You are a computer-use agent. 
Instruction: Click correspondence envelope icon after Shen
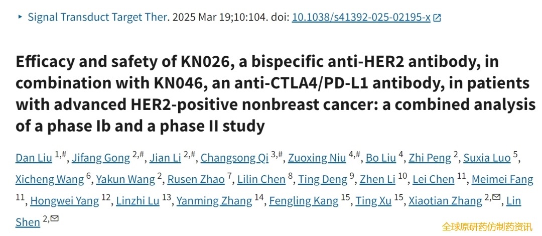pyautogui.click(x=54, y=218)
